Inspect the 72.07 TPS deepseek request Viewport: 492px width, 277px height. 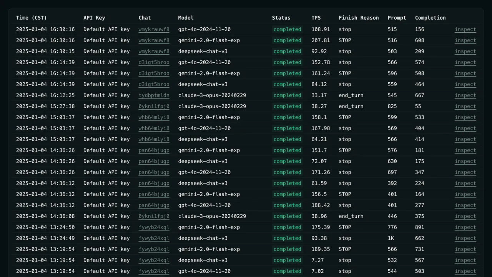(465, 161)
